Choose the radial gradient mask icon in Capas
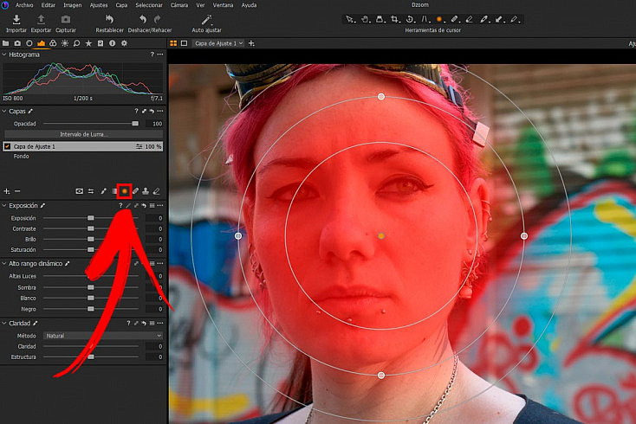636x424 pixels. click(x=125, y=191)
